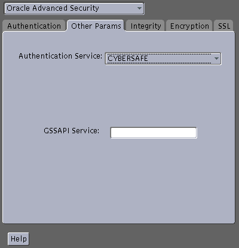Show Integrity parameters tab page
Viewport: 239px width, 248px height.
pos(146,26)
